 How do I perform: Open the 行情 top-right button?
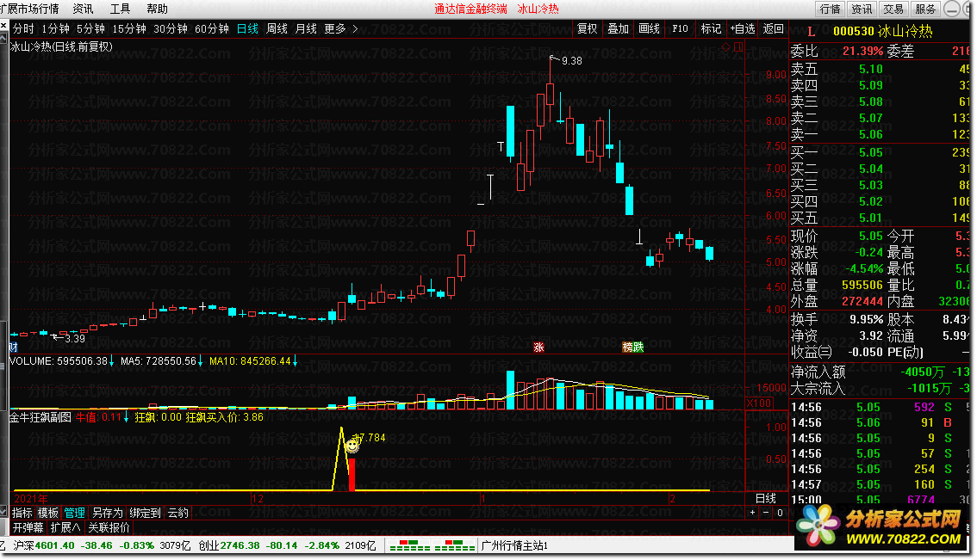pyautogui.click(x=830, y=9)
